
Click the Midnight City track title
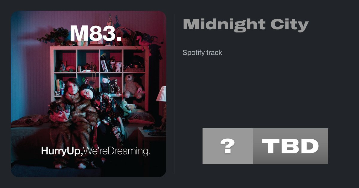(x=246, y=25)
